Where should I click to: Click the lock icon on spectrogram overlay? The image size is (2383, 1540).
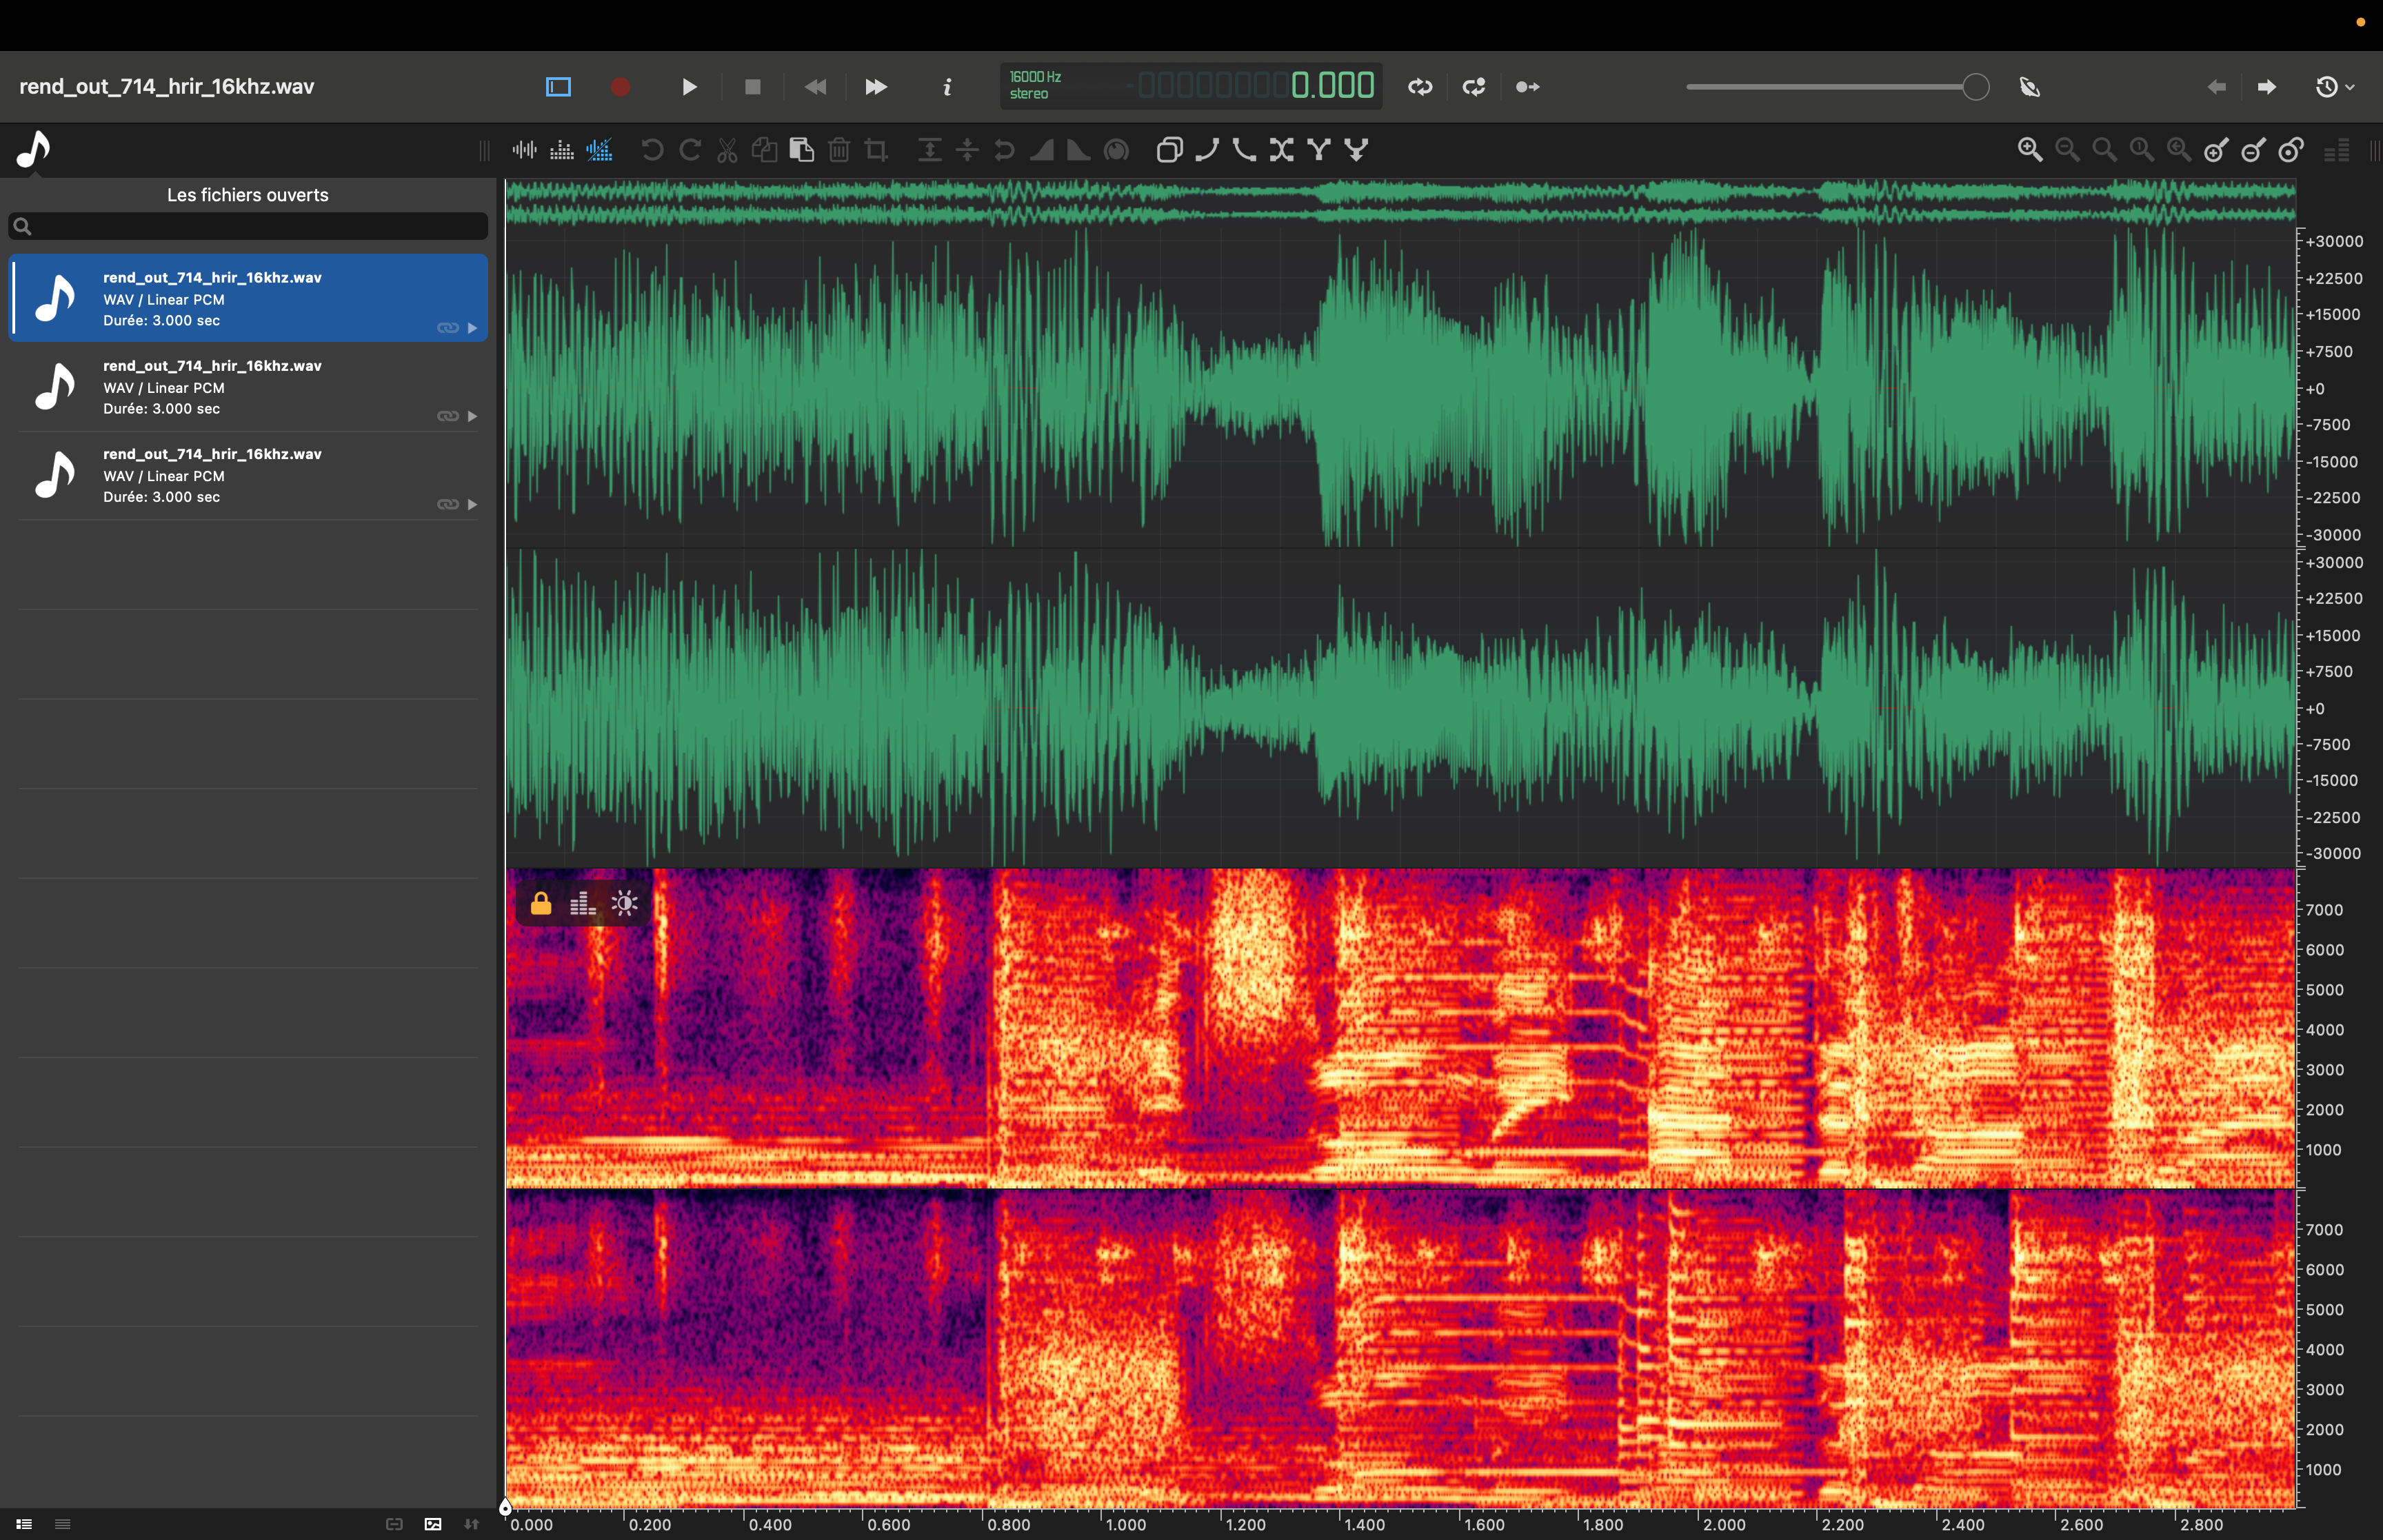coord(541,904)
